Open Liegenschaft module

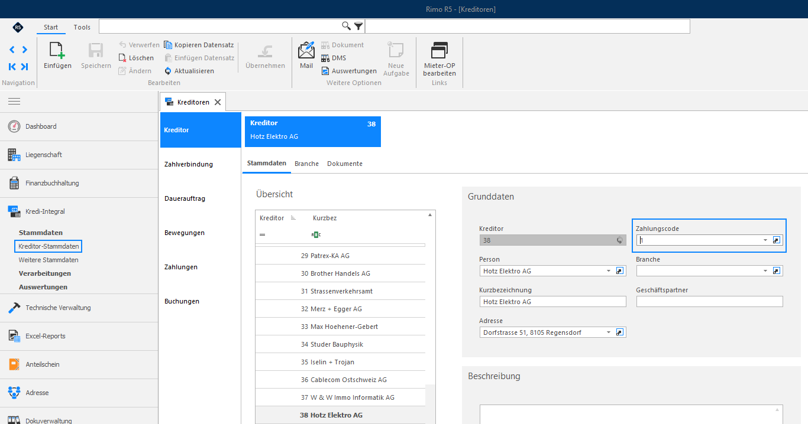pos(79,155)
